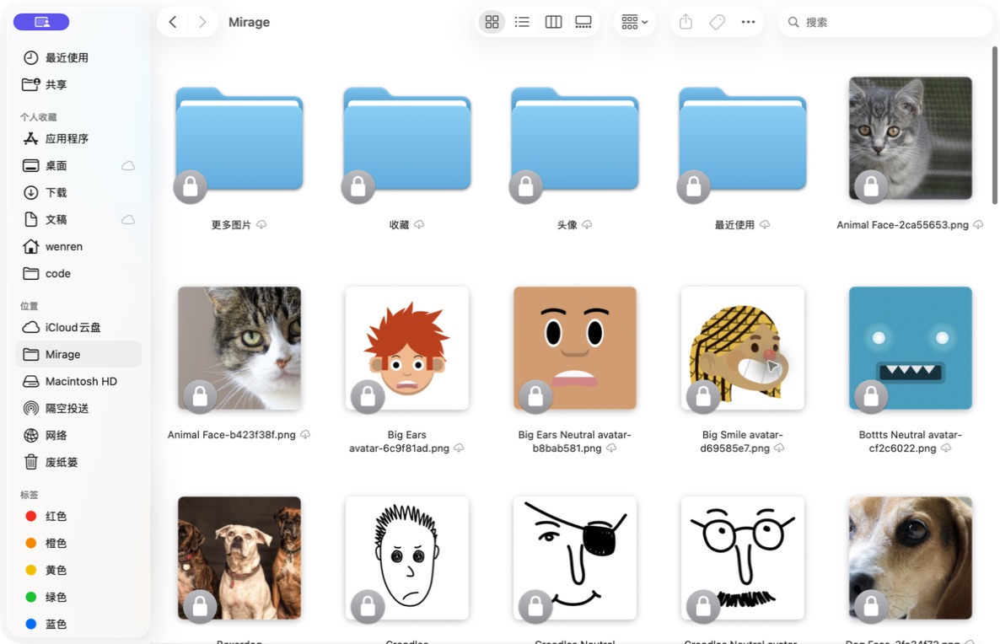Go forward with the right chevron button
Screen dimensions: 1000x644
[x=202, y=22]
